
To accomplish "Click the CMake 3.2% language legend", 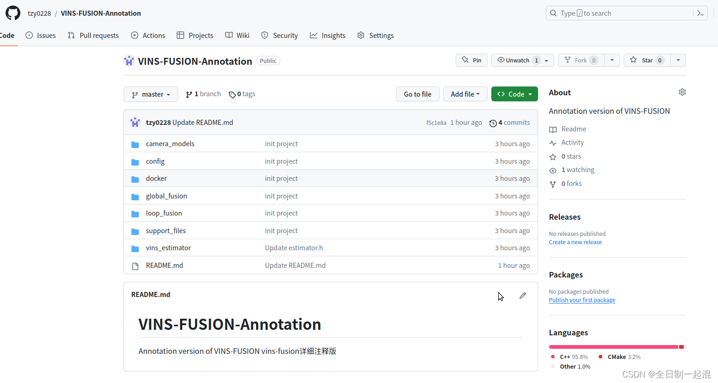I will (619, 357).
